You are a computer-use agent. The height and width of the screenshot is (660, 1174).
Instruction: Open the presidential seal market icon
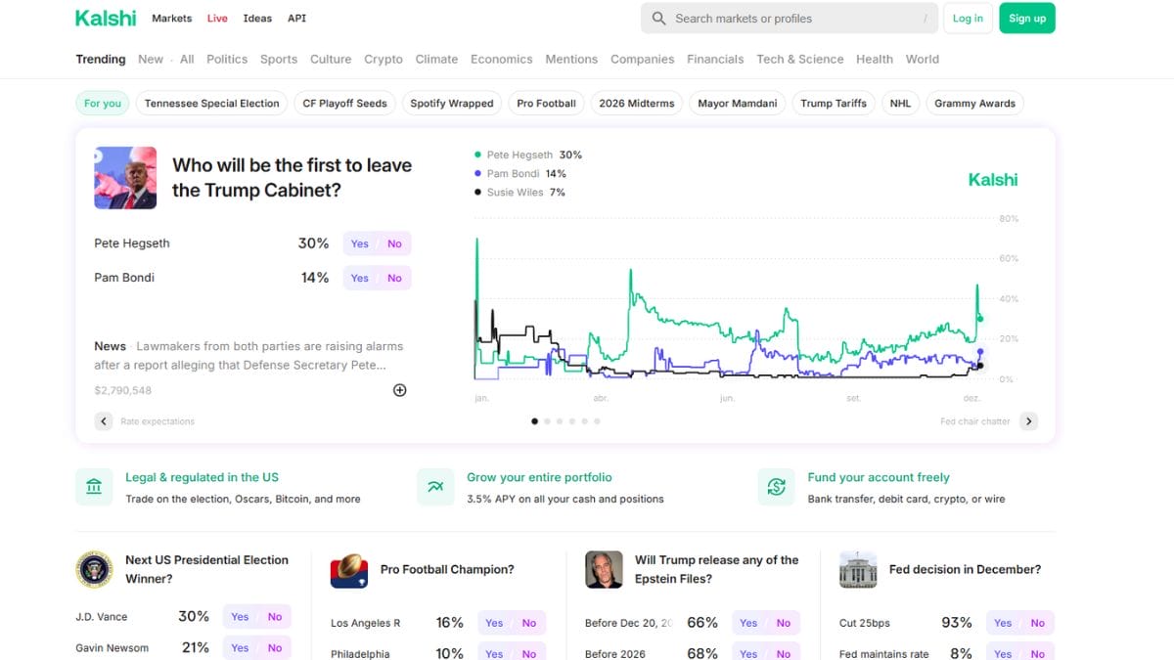(95, 569)
